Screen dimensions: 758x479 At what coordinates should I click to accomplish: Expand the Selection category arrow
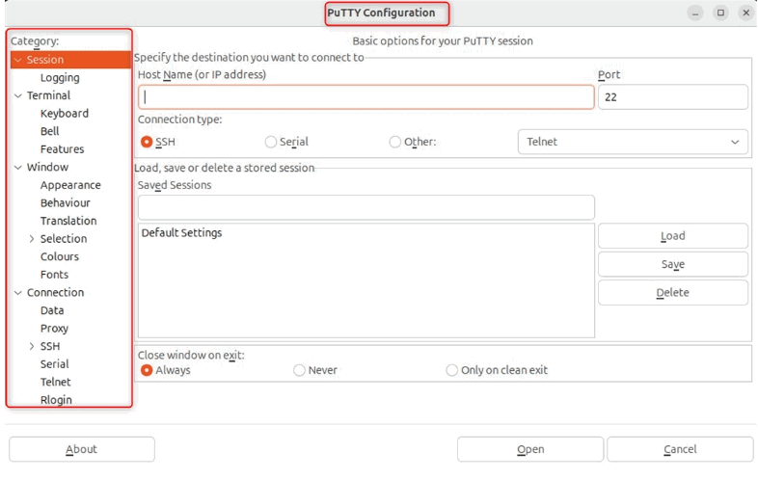click(x=32, y=239)
